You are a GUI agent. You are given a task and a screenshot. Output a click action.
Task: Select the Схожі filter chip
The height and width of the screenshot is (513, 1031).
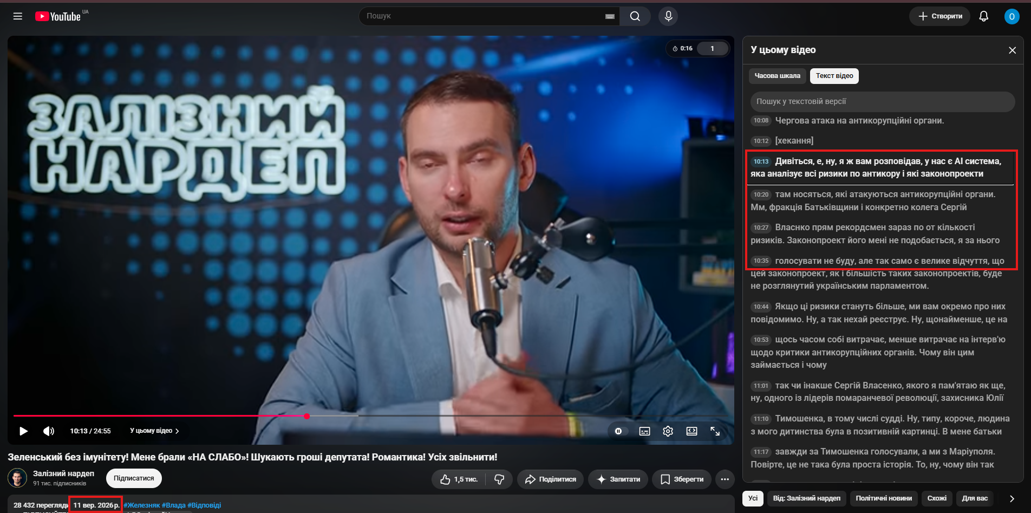pyautogui.click(x=937, y=498)
